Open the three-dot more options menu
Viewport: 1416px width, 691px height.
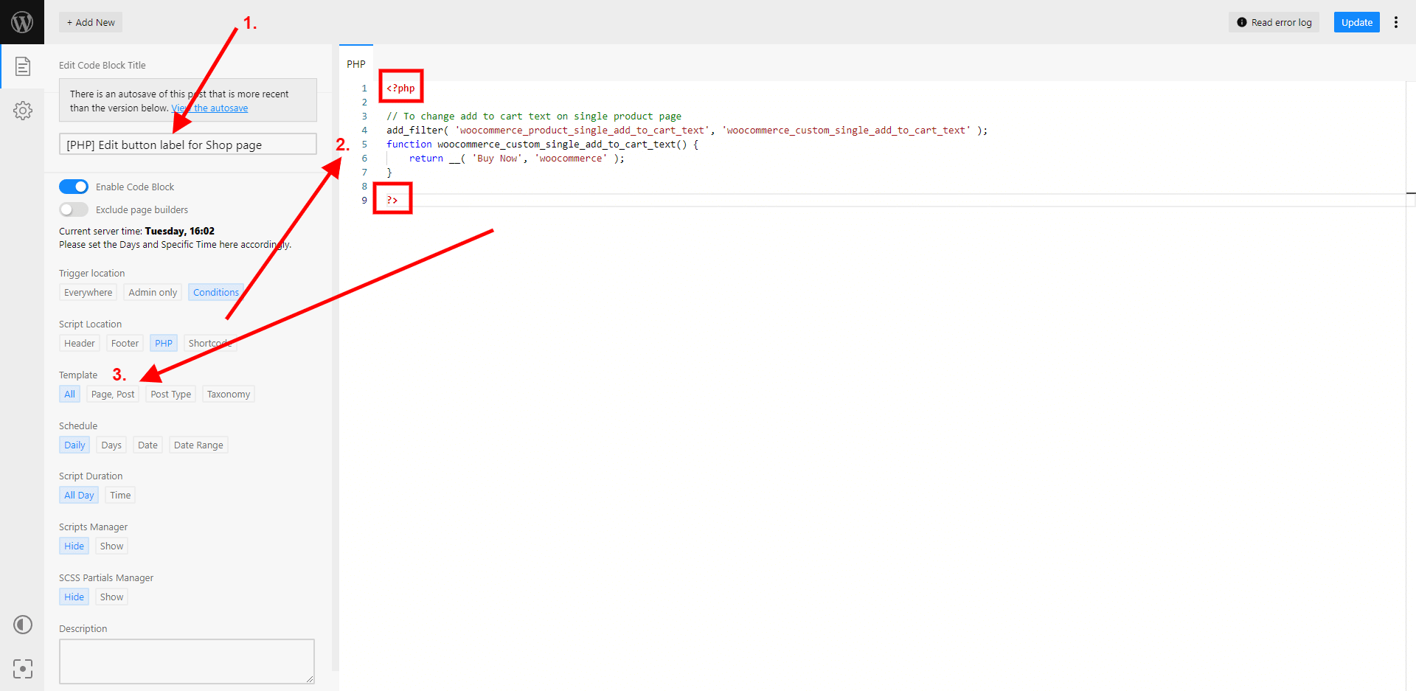pyautogui.click(x=1395, y=22)
